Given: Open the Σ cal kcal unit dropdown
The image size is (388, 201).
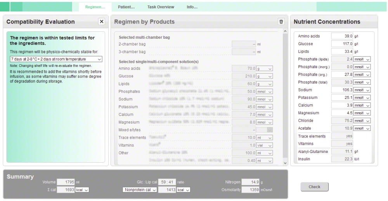Looking at the screenshot, I should coord(82,190).
